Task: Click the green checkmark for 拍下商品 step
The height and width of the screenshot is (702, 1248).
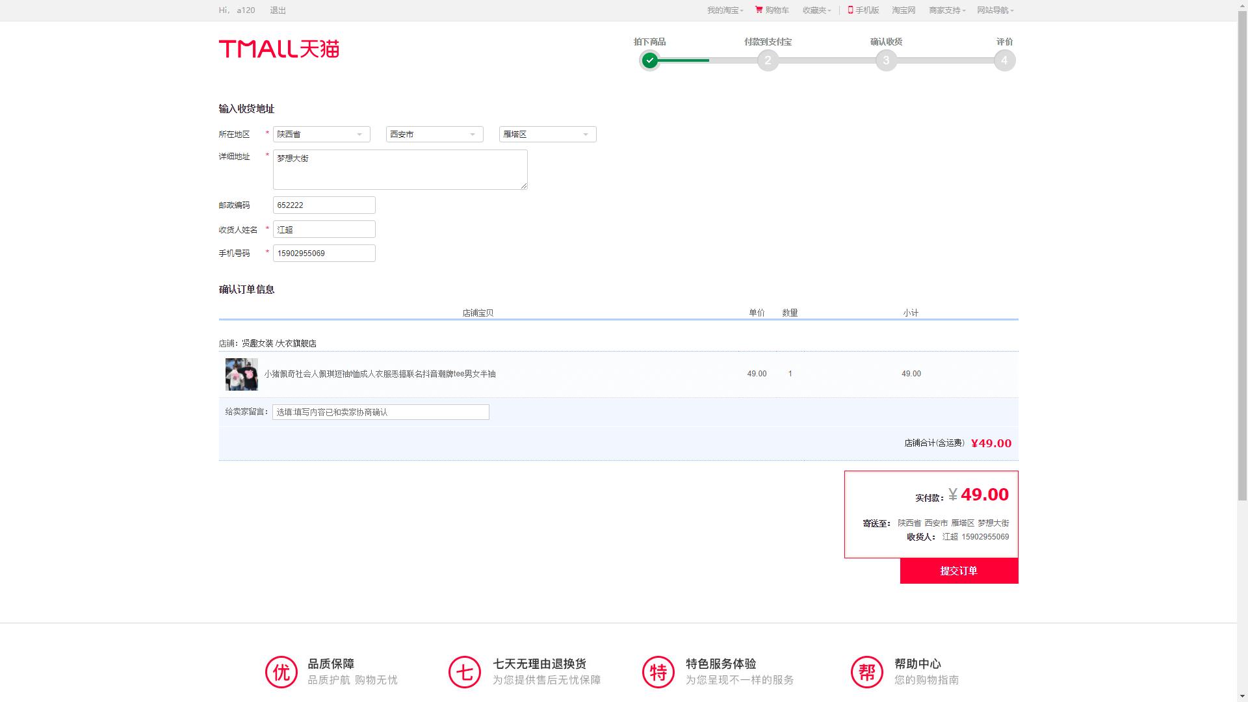Action: coord(650,60)
